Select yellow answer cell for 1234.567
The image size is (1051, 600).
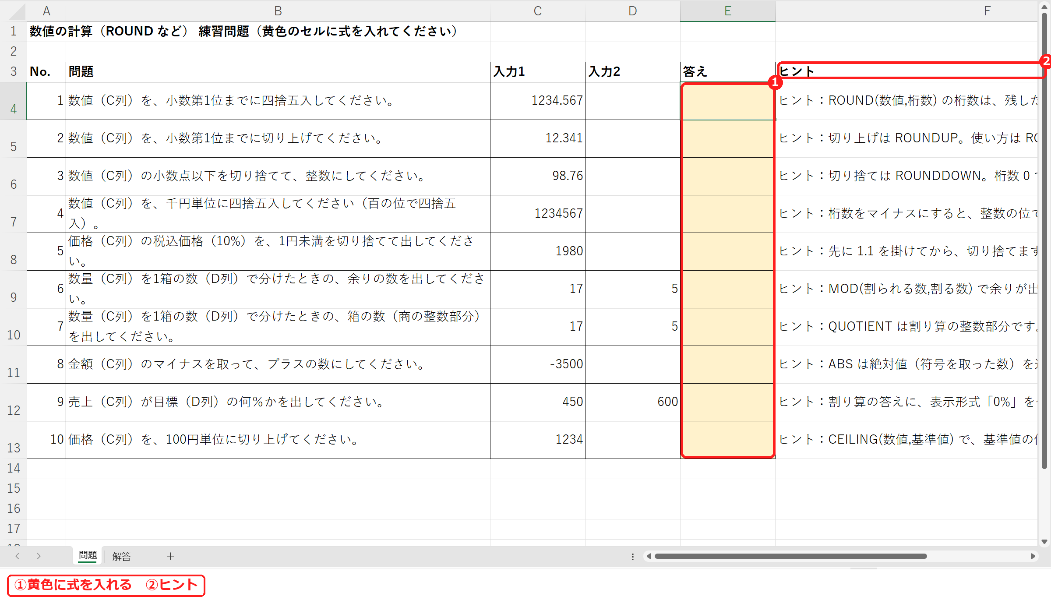728,101
